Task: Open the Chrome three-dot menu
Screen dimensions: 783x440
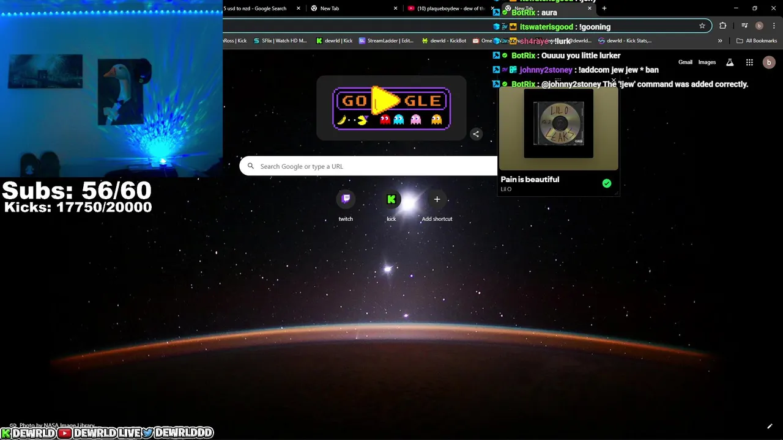Action: 773,26
